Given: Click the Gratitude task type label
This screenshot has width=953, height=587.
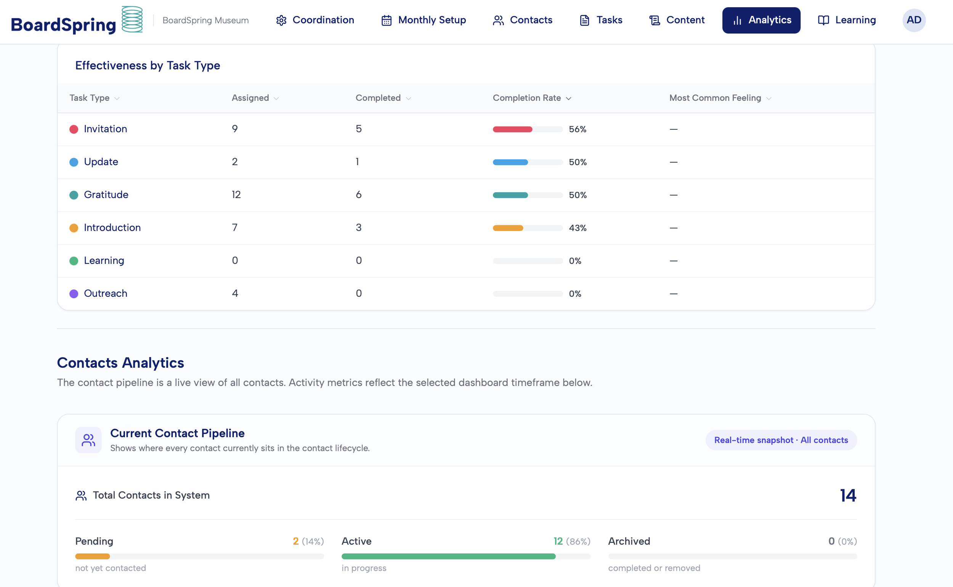Looking at the screenshot, I should click(106, 195).
